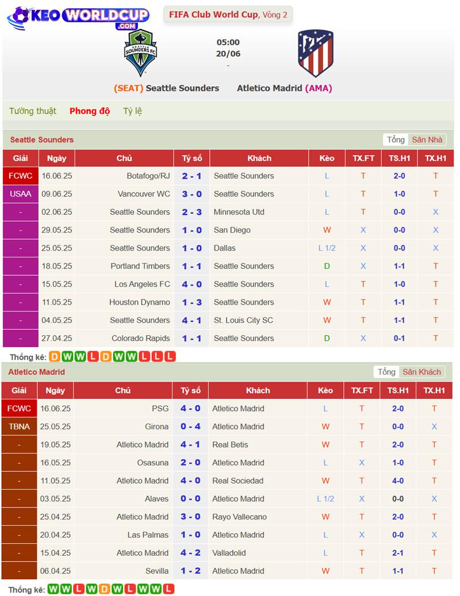Click the 2 - 3 score for Minnesota Utd match
Screen dimensions: 460x596
point(191,212)
